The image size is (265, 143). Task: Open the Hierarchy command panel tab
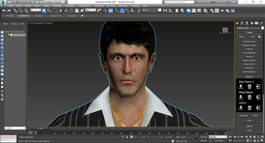(247, 23)
